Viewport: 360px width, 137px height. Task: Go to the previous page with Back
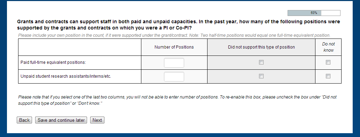click(x=24, y=120)
